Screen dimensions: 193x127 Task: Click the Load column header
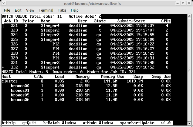click(x=60, y=77)
